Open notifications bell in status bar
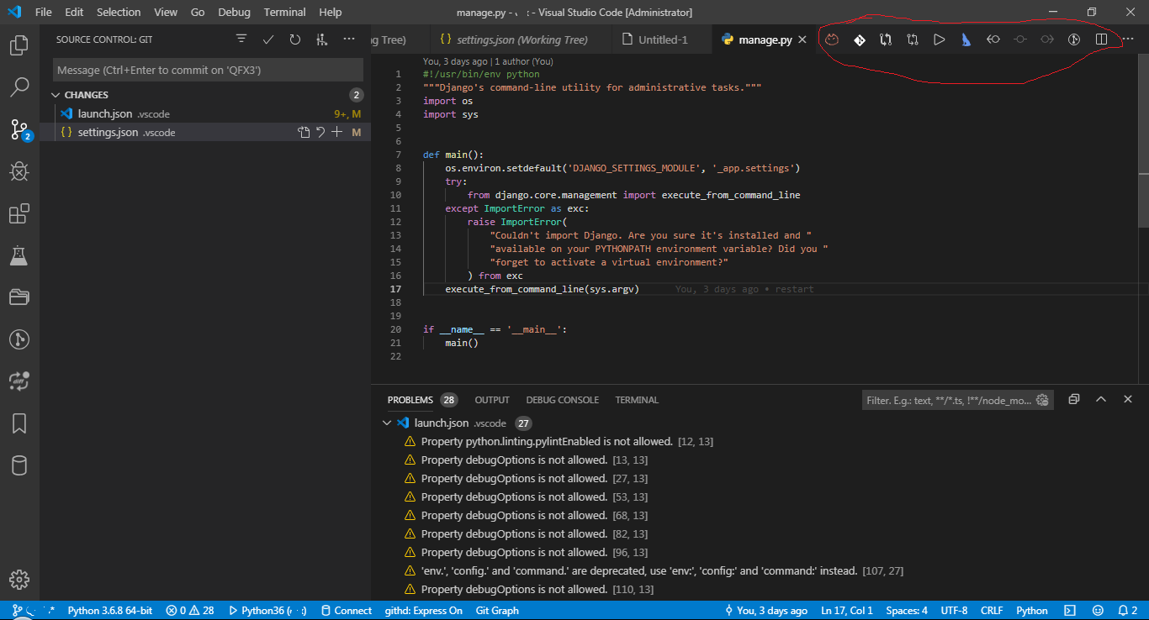Viewport: 1149px width, 620px height. [x=1127, y=611]
